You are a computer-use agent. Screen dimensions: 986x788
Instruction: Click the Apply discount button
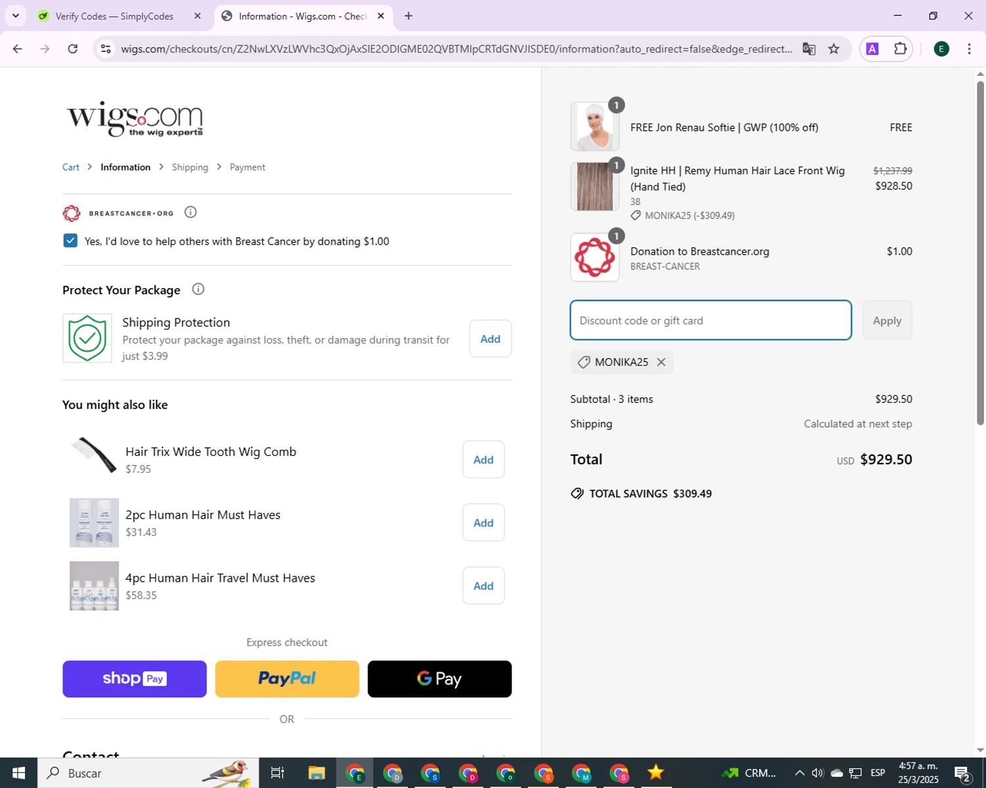click(887, 320)
